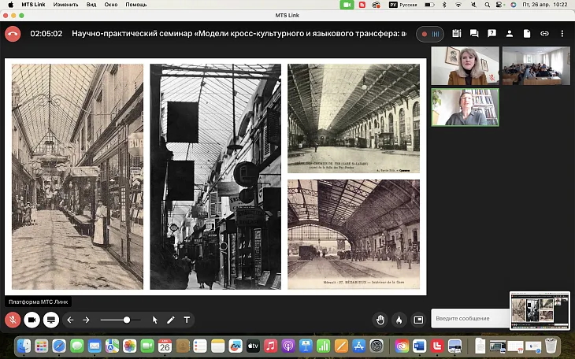Viewport: 575px width, 359px height.
Task: Toggle the camera button
Action: point(32,320)
